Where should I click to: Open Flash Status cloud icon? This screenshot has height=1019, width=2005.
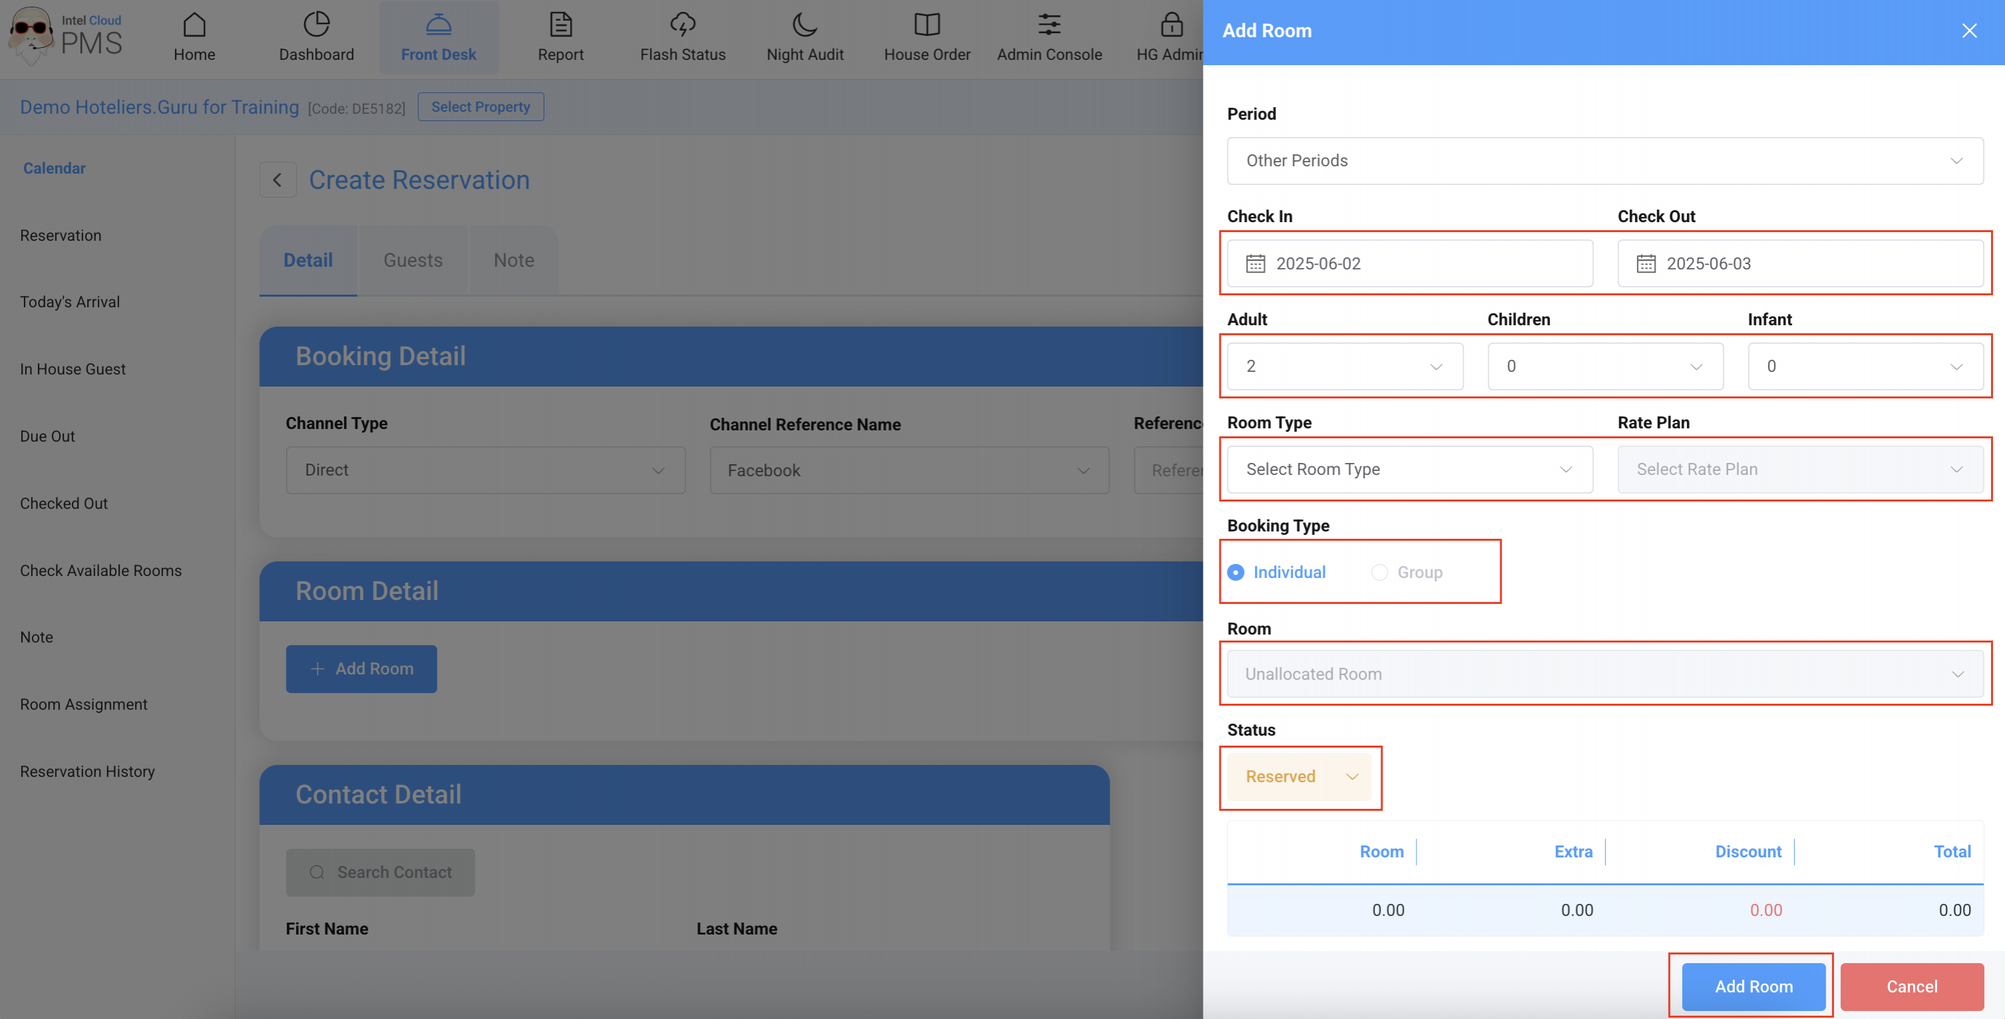[682, 25]
